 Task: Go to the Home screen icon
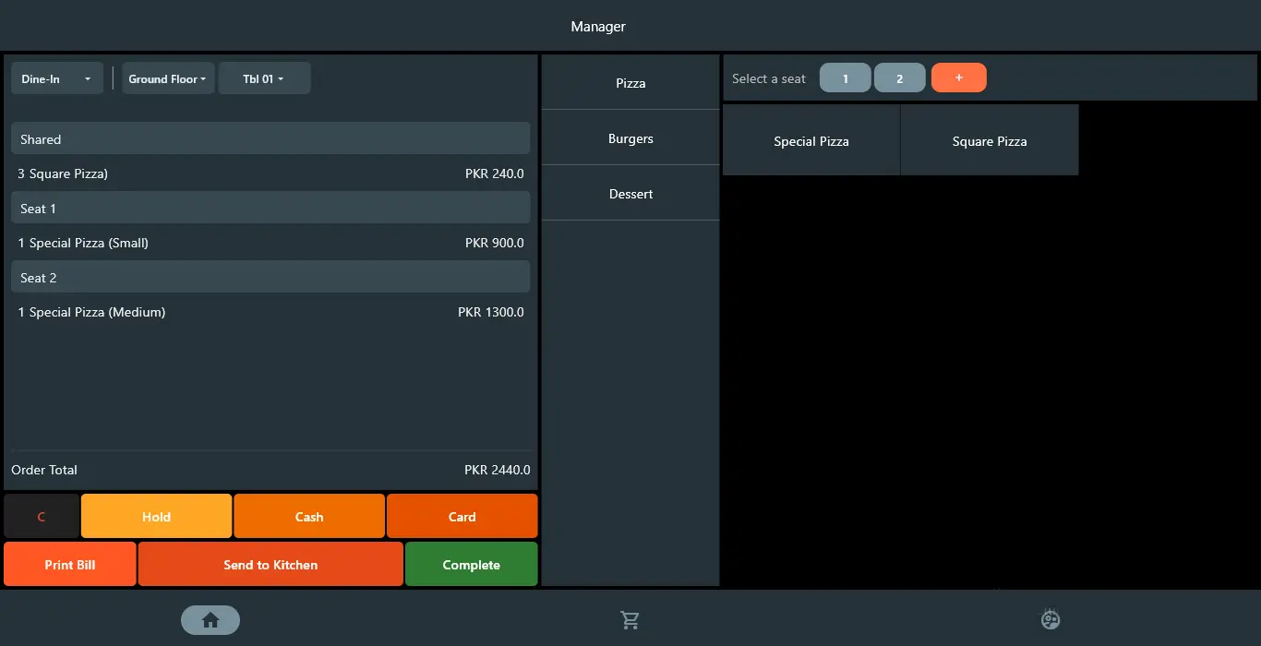pos(210,620)
